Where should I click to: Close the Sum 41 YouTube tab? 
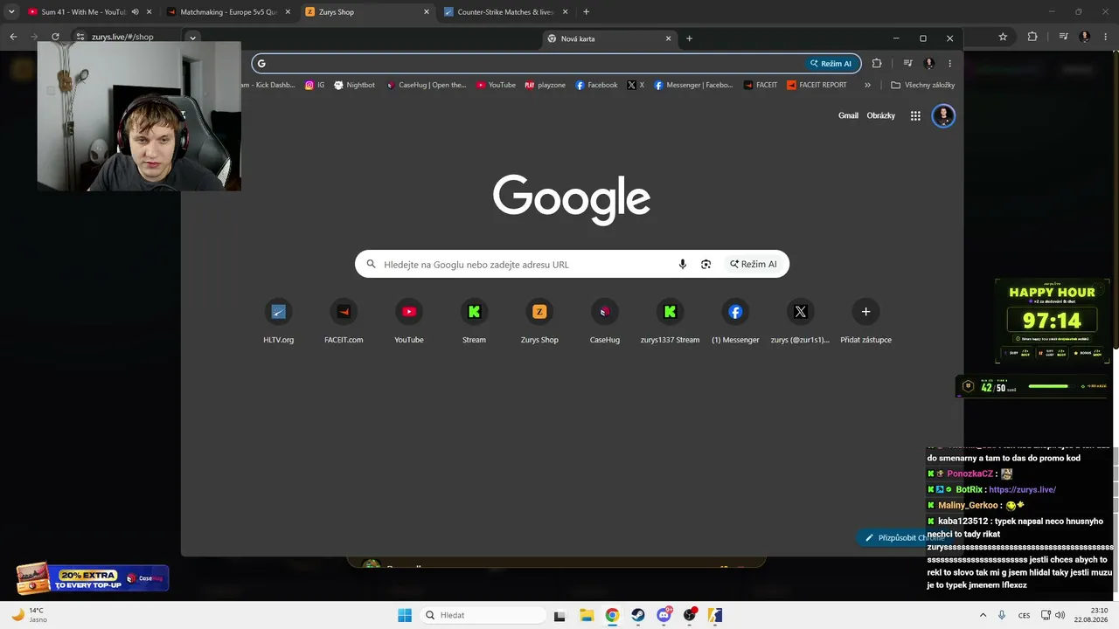pos(149,12)
